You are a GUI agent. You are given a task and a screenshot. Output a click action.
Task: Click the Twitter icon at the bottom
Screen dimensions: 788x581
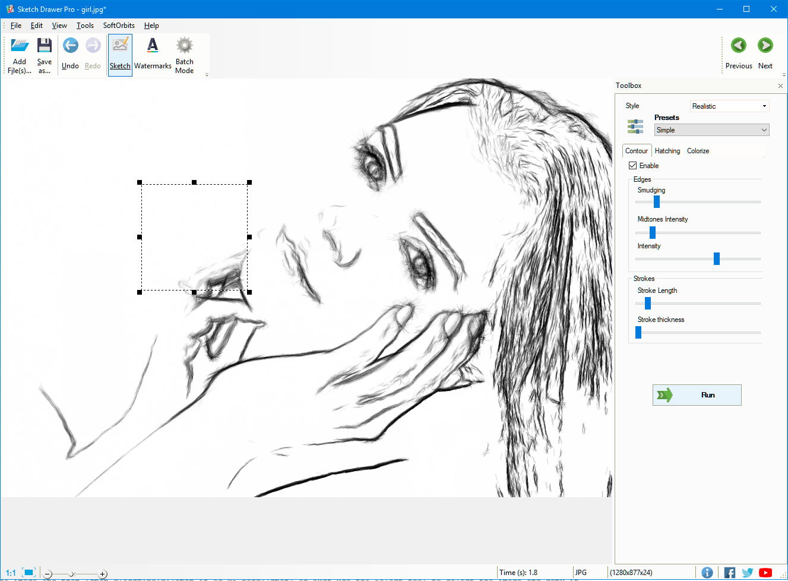pos(747,572)
